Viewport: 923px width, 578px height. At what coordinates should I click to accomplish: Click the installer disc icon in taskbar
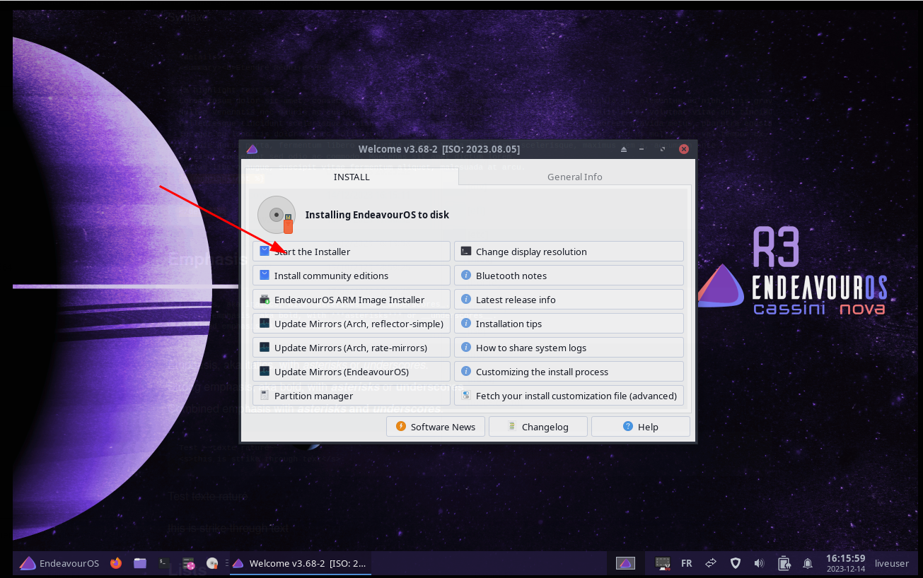click(211, 563)
